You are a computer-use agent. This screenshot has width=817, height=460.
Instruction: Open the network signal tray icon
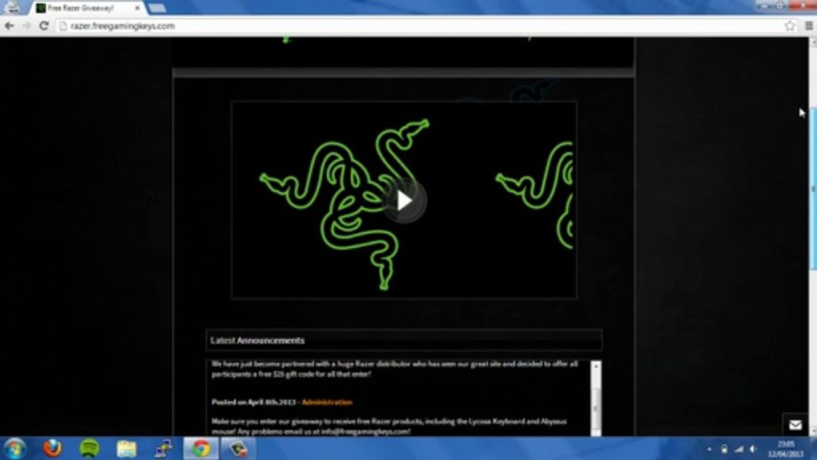(x=738, y=449)
